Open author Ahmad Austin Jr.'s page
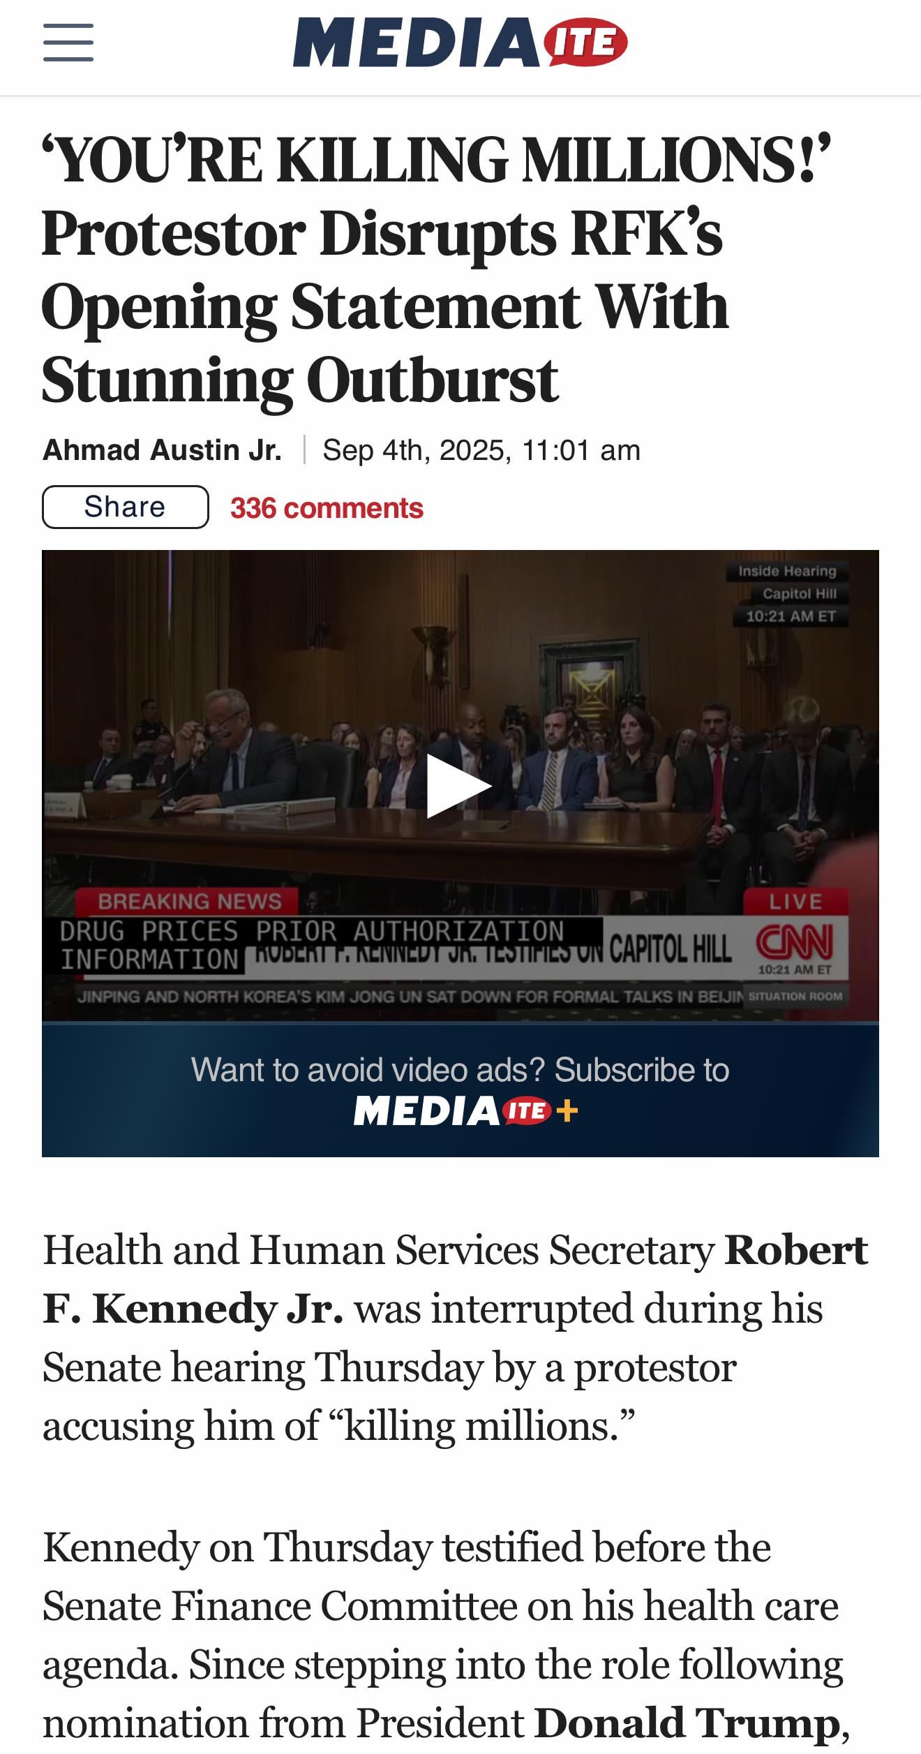 pos(162,450)
